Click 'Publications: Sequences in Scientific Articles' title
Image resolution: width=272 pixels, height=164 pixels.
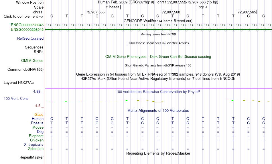tap(158, 43)
